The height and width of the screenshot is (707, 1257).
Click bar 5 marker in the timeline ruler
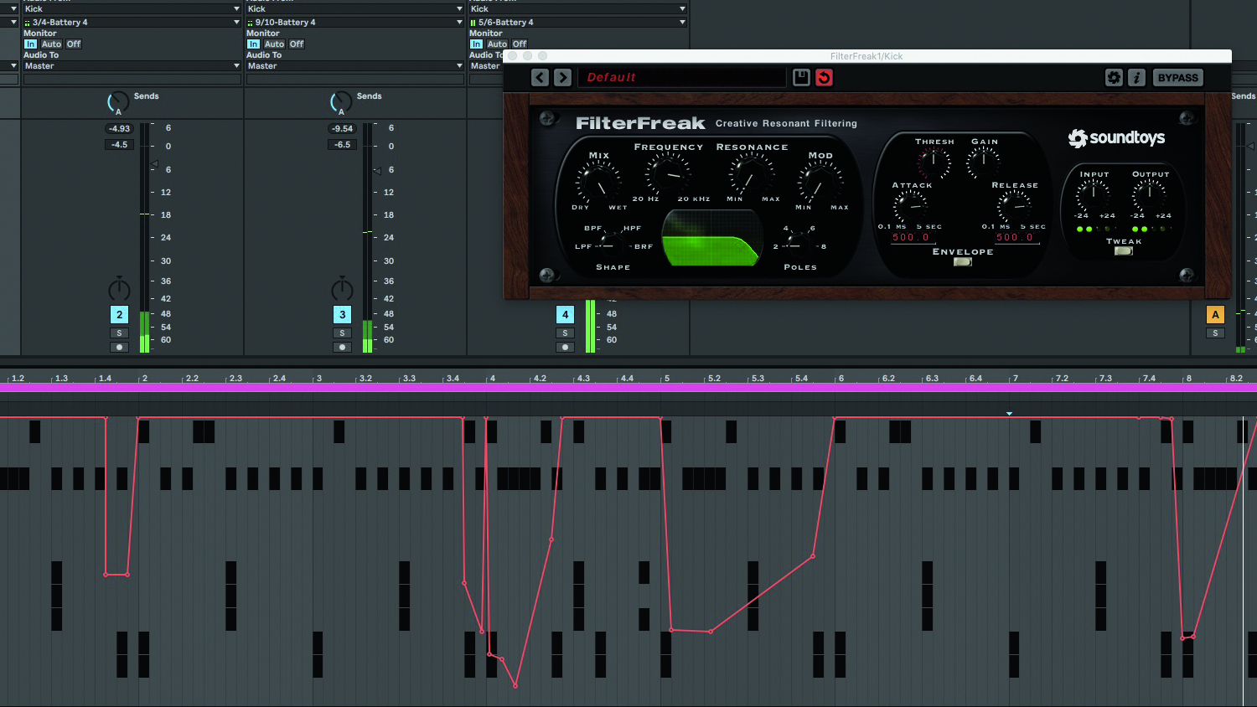pyautogui.click(x=666, y=379)
